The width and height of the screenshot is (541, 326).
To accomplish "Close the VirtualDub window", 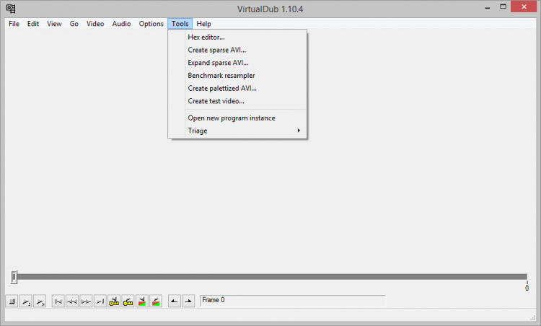I will [524, 7].
